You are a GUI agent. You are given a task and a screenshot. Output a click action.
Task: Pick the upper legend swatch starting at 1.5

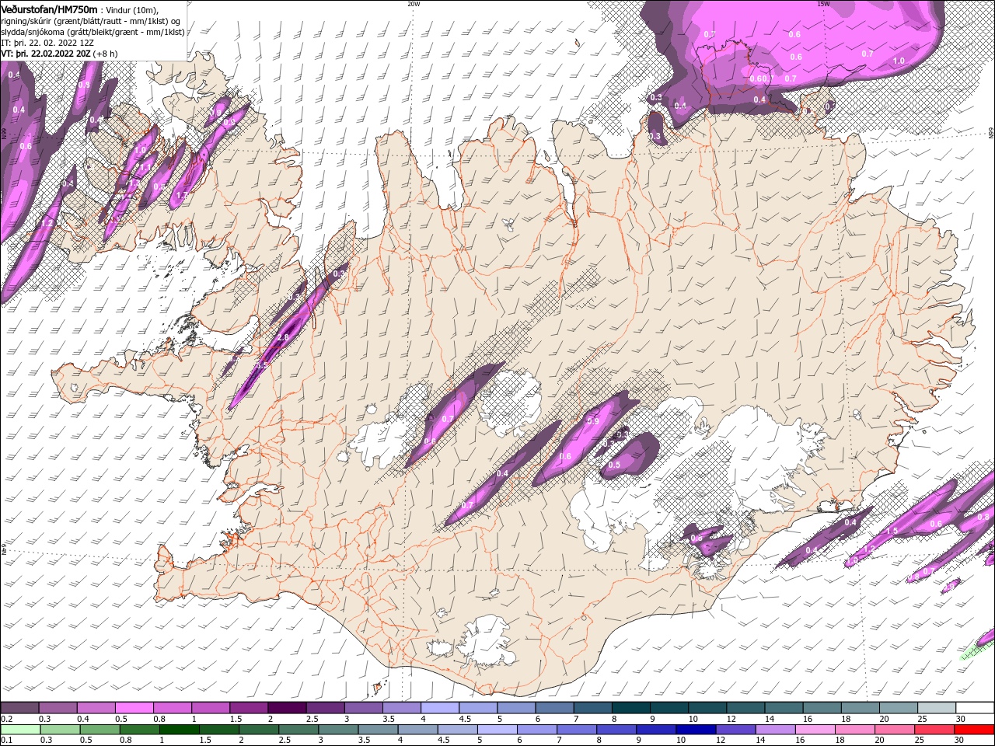249,708
